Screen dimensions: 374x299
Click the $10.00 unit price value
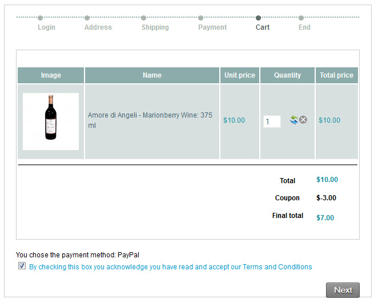pos(234,120)
